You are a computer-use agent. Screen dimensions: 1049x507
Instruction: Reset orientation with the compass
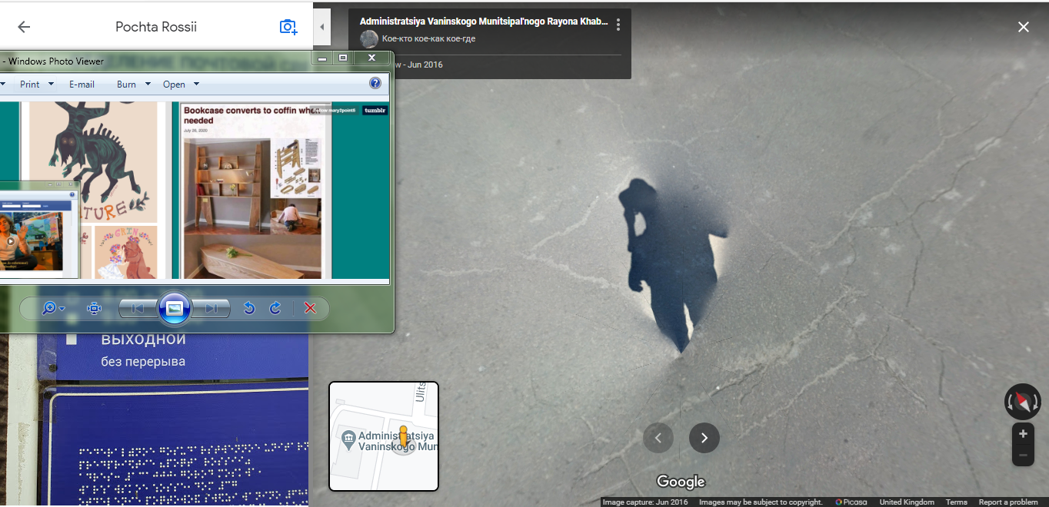tap(1023, 402)
